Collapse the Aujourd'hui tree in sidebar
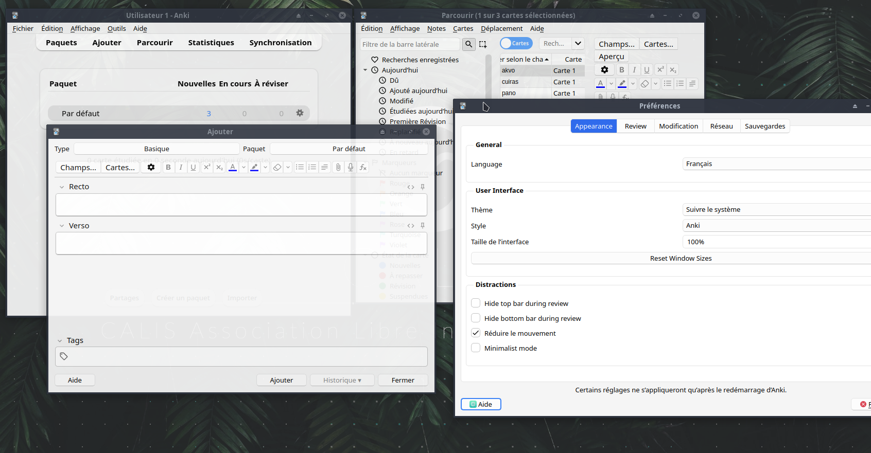 [365, 70]
